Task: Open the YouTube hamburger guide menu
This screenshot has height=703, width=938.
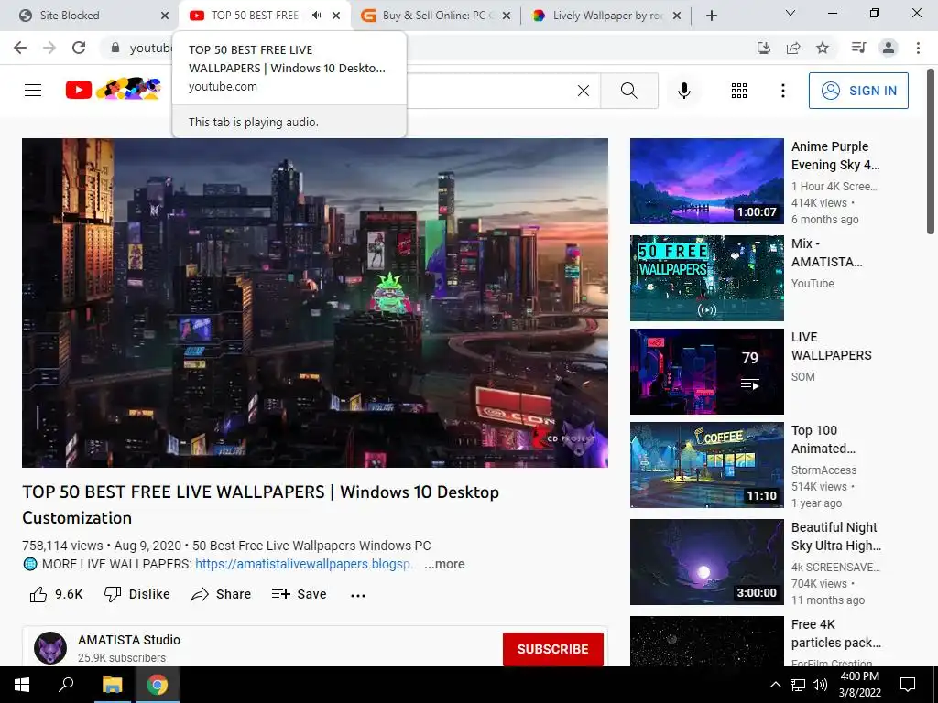Action: (33, 91)
